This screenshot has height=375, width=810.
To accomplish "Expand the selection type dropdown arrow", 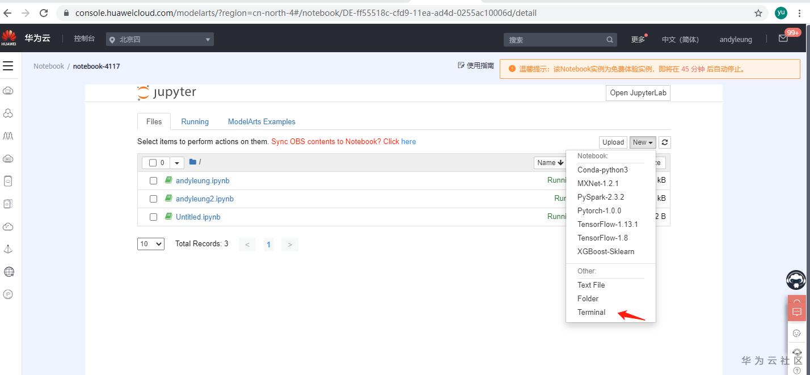I will click(177, 163).
